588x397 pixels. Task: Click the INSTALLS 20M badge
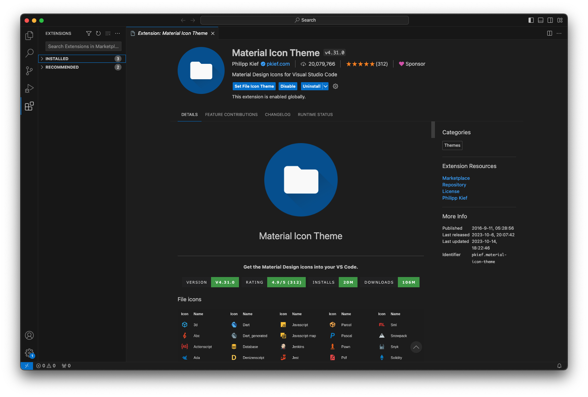[x=333, y=282]
